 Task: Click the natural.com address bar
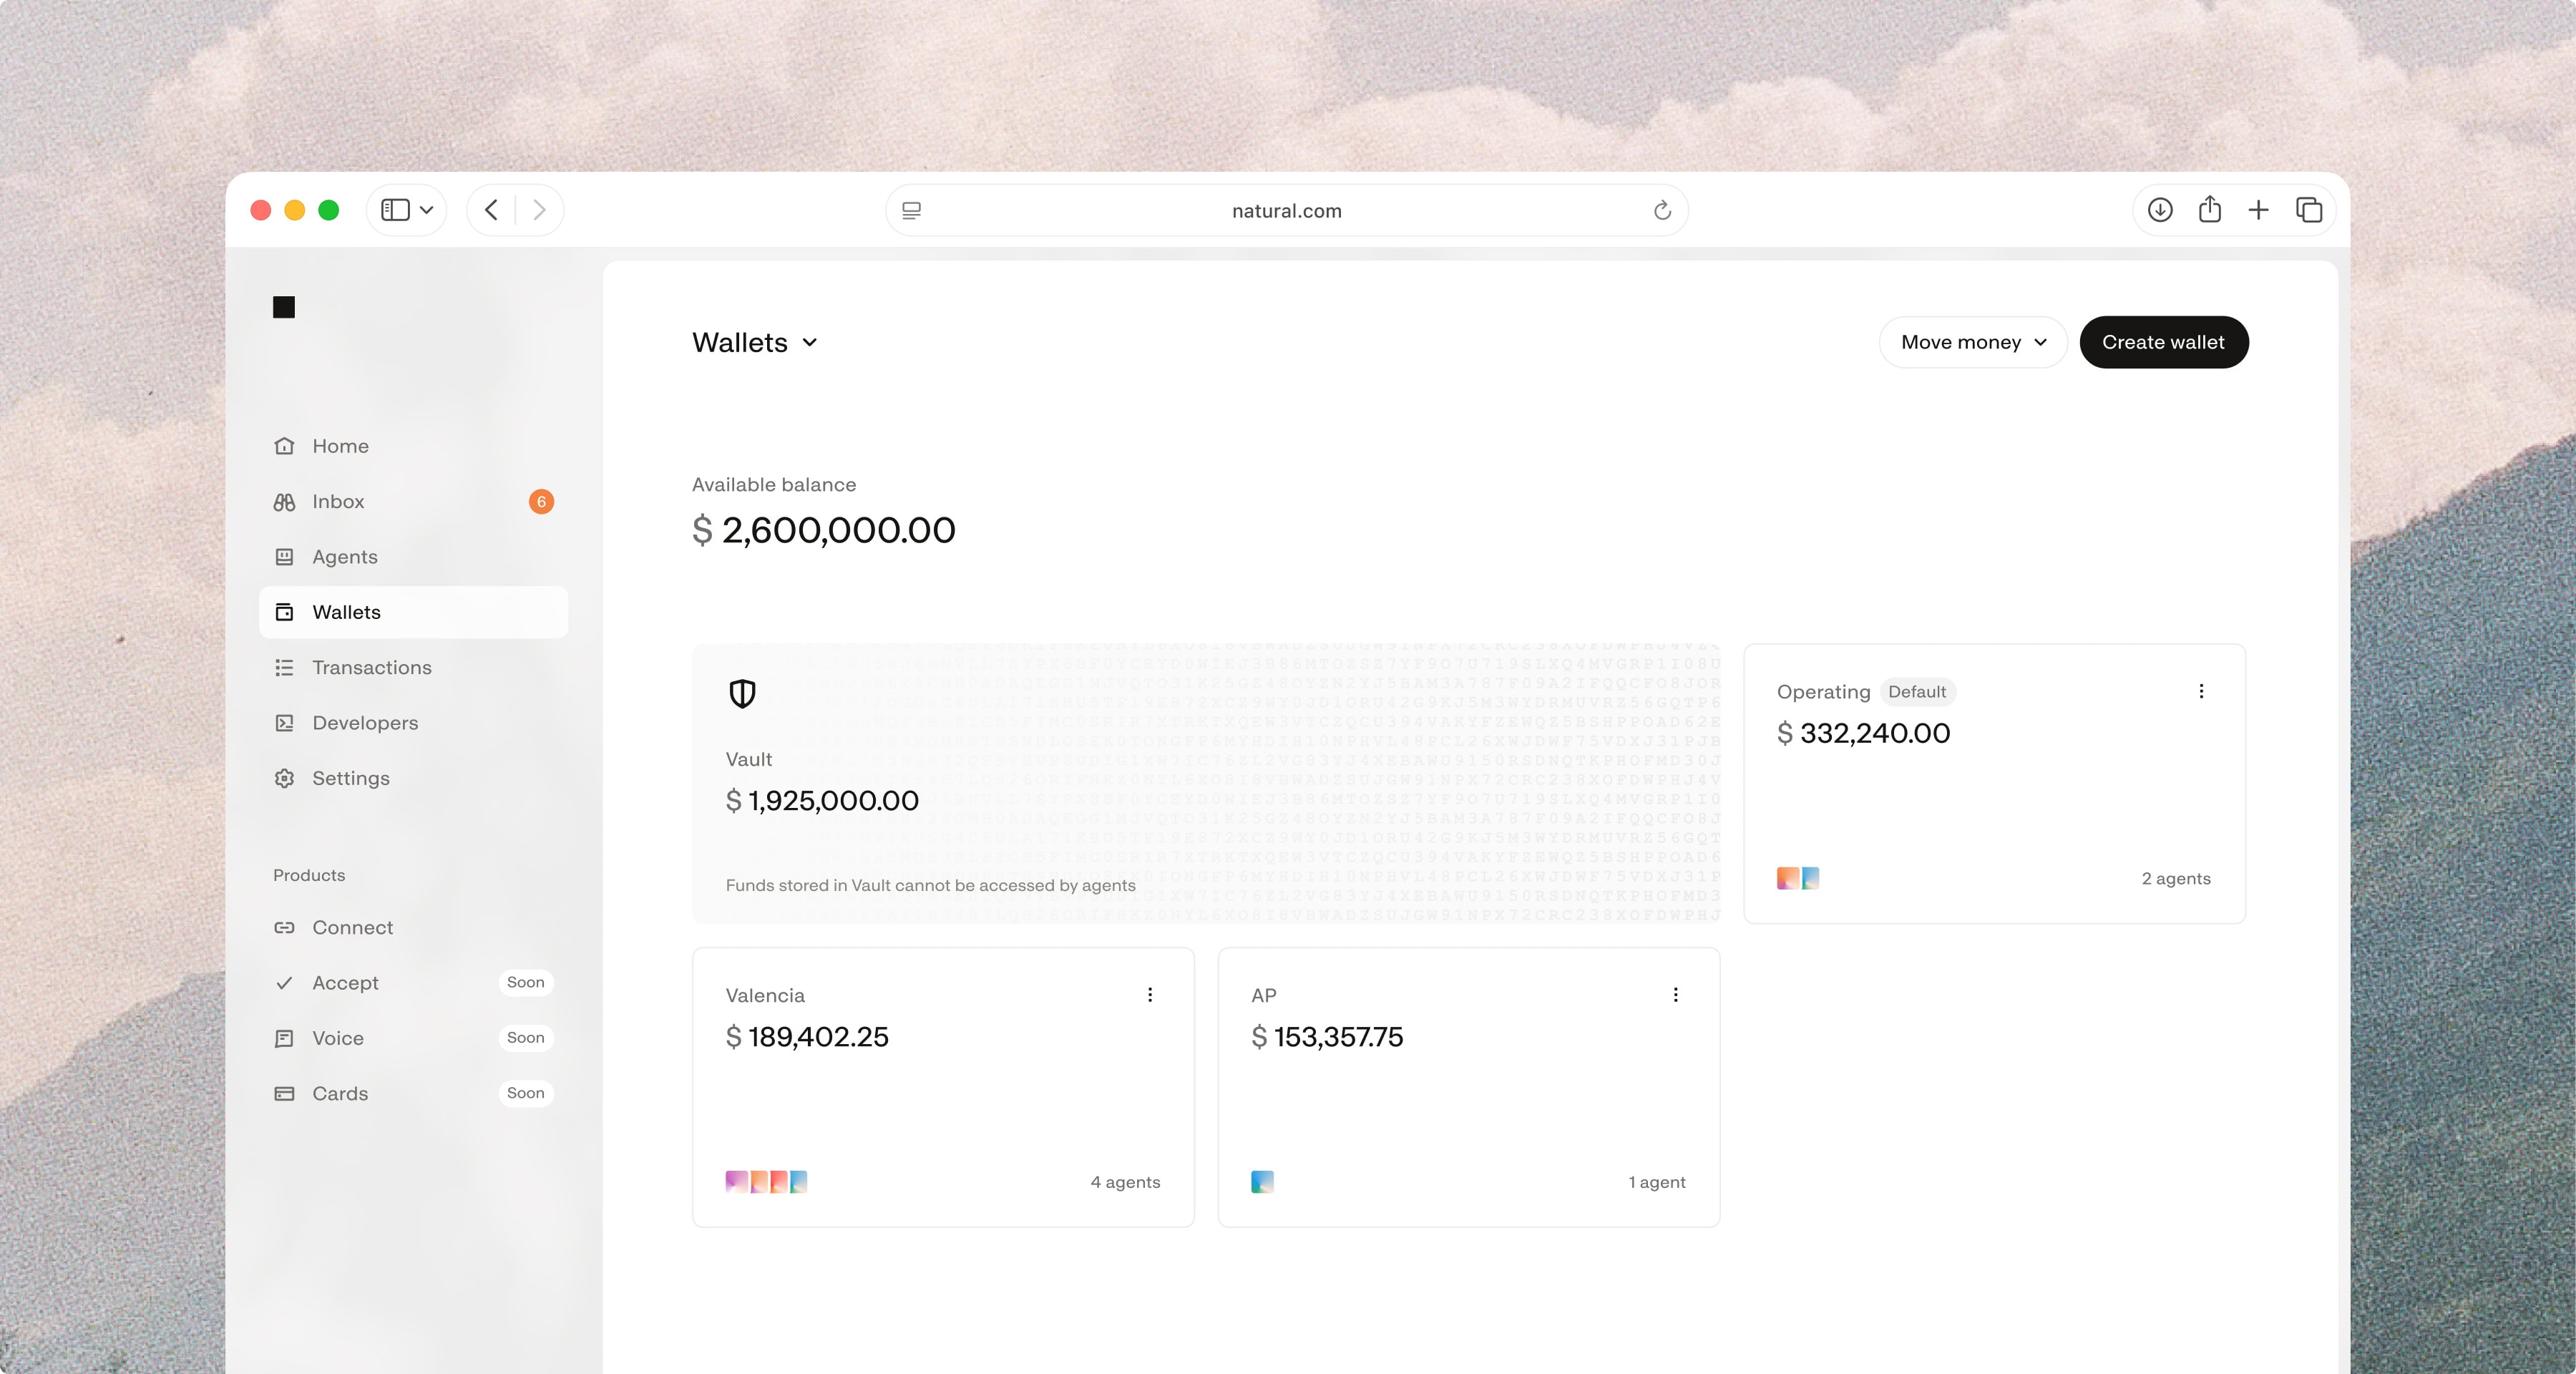(x=1287, y=210)
